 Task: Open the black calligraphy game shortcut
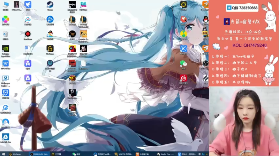point(83,50)
